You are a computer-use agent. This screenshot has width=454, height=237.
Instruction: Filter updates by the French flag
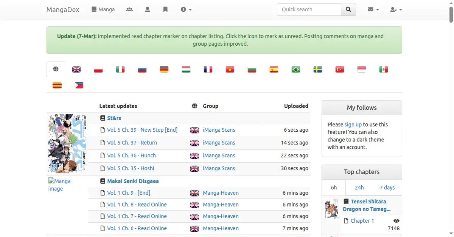pyautogui.click(x=208, y=69)
